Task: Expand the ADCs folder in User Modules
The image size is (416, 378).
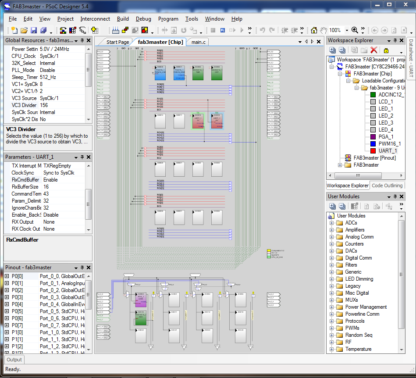Action: pos(332,223)
